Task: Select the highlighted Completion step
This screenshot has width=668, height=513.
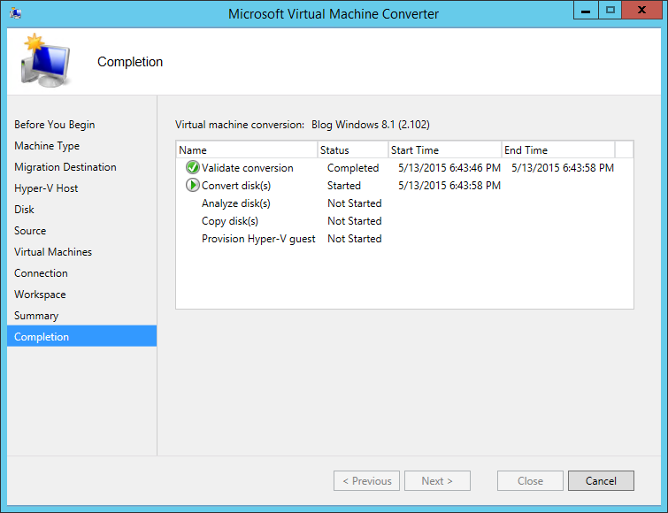Action: (81, 336)
